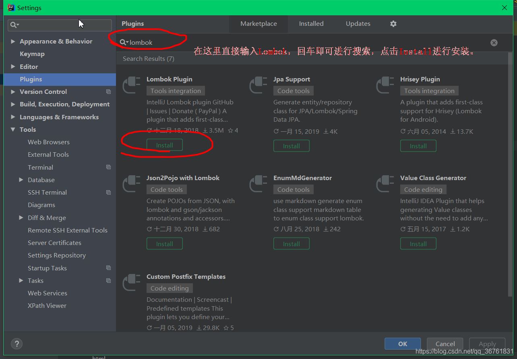The width and height of the screenshot is (517, 359).
Task: Click the Hrisey Plugin plug icon
Action: 385,85
